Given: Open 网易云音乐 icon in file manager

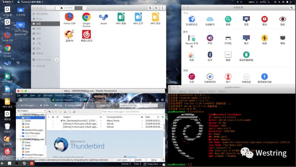Looking at the screenshot, I should coord(87,36).
